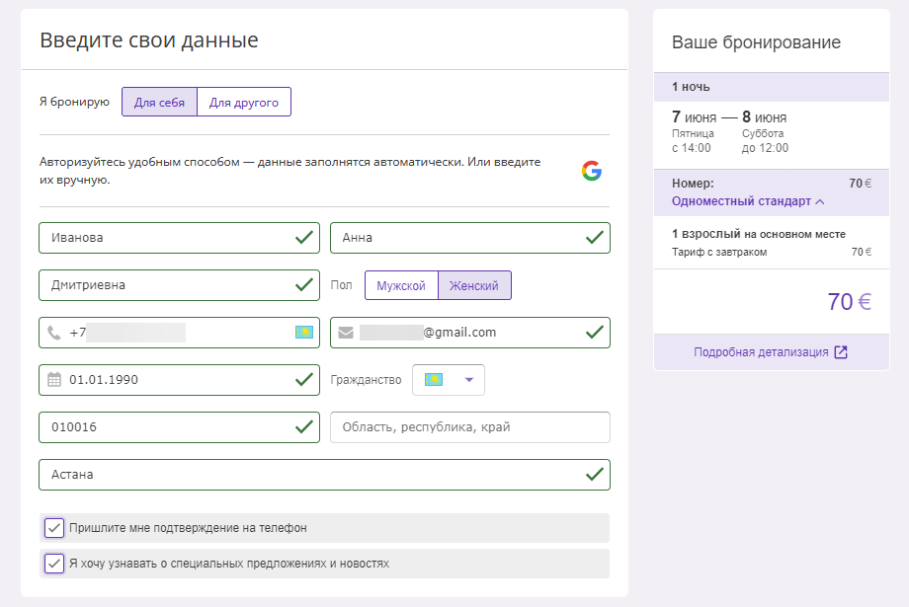The width and height of the screenshot is (909, 607).
Task: Collapse the Одноместный стандарт room details
Action: pyautogui.click(x=748, y=201)
